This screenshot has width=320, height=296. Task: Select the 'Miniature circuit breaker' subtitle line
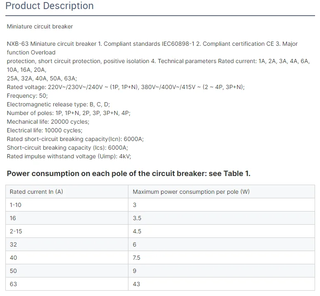coord(40,26)
